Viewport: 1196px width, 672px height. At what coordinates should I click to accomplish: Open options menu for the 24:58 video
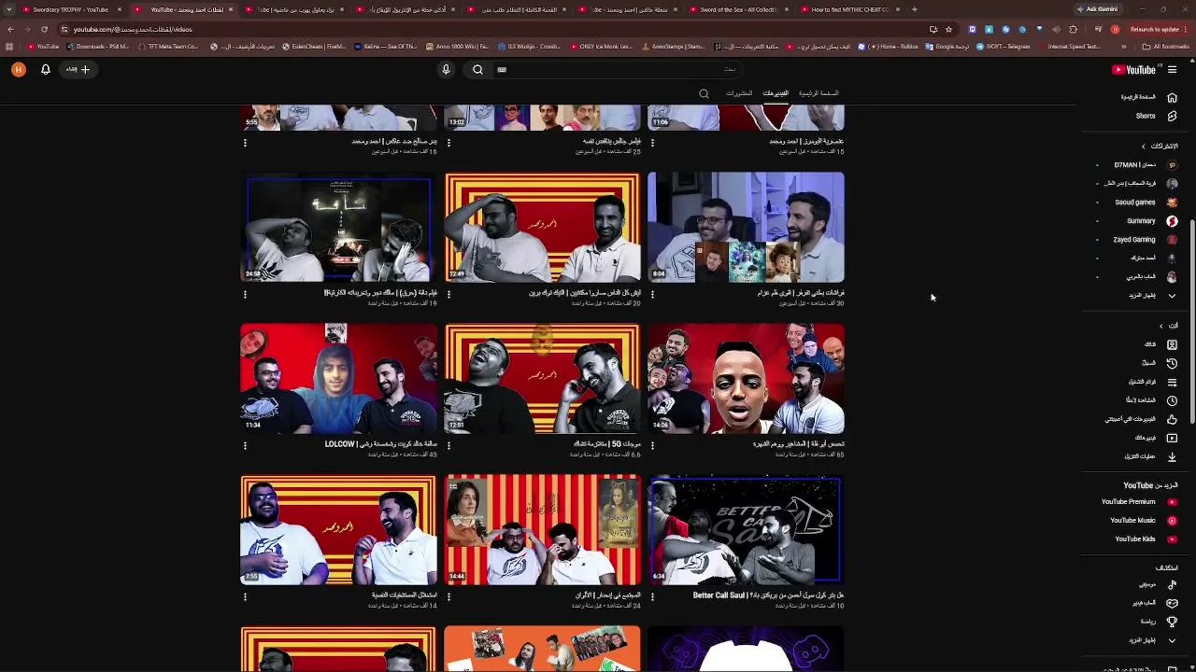[x=245, y=294]
